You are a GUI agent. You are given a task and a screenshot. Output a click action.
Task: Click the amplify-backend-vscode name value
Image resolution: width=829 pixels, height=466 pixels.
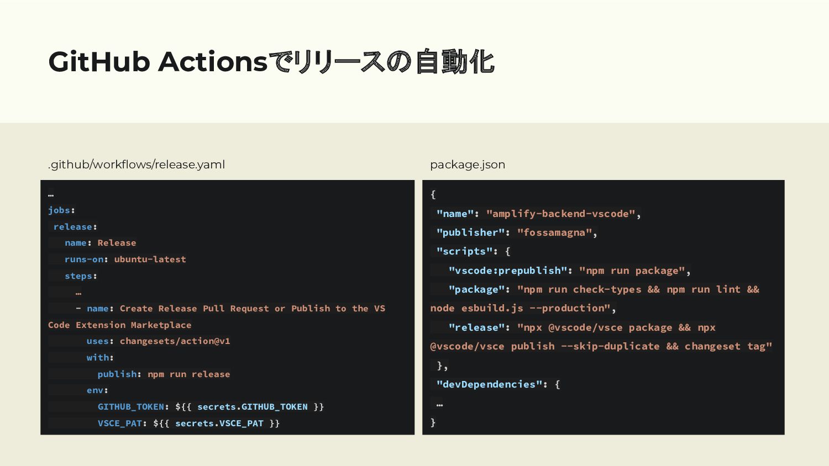click(560, 214)
